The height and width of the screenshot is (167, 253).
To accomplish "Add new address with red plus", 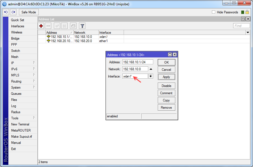I will coord(41,26).
